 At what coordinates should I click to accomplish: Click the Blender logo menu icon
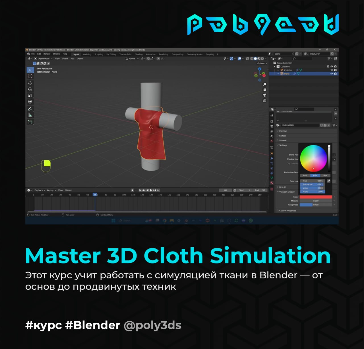click(28, 54)
